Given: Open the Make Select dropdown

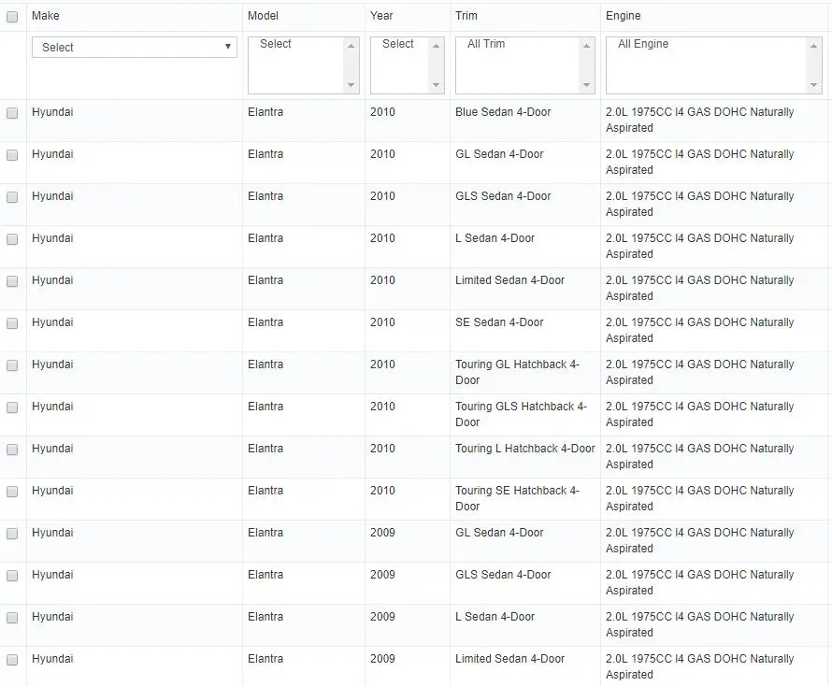Looking at the screenshot, I should (135, 48).
